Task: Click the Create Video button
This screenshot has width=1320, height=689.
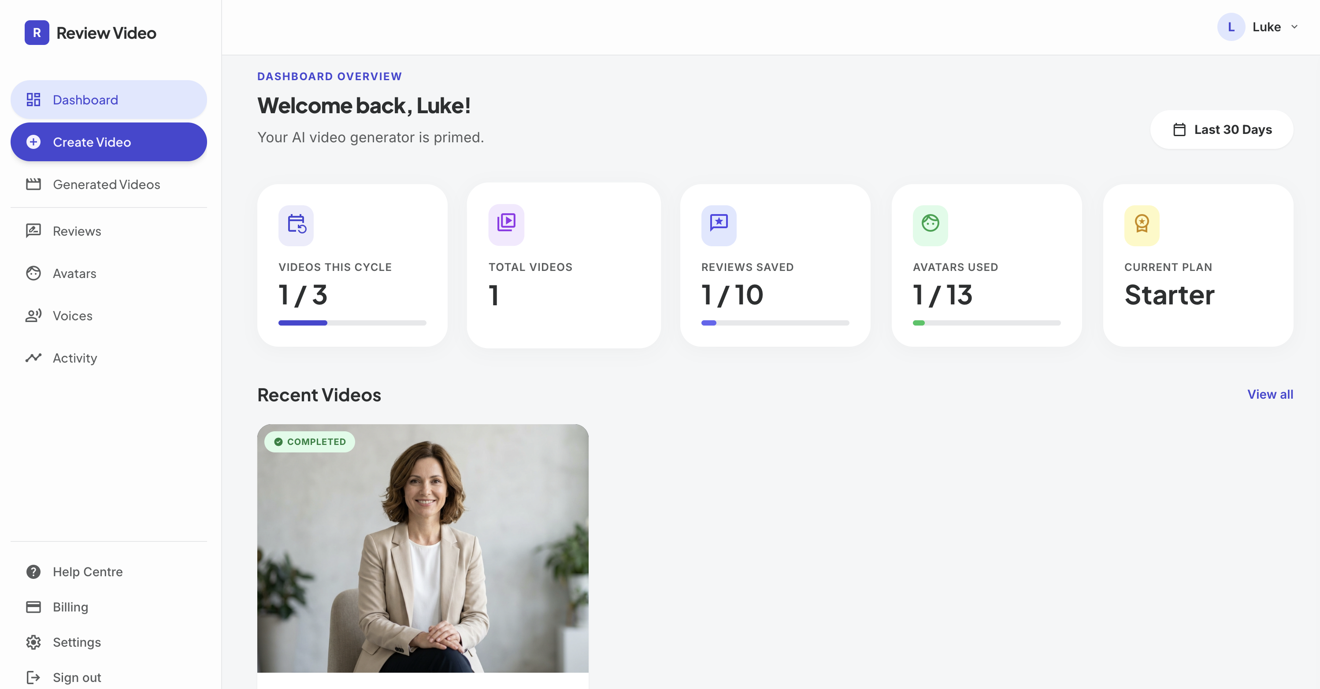Action: pos(109,142)
